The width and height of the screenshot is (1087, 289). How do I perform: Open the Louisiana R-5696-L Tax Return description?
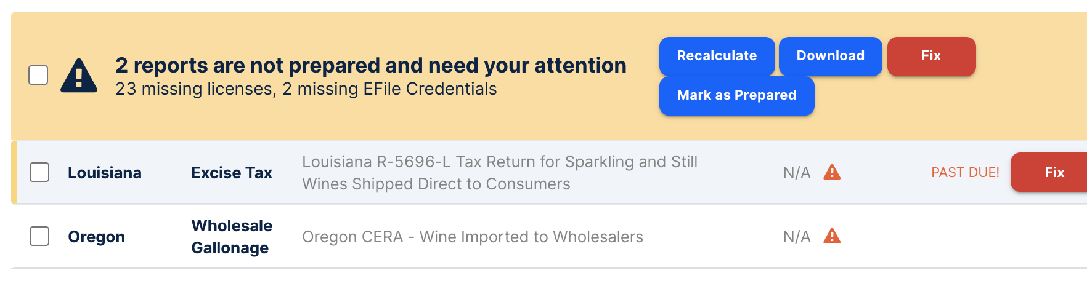[x=499, y=173]
